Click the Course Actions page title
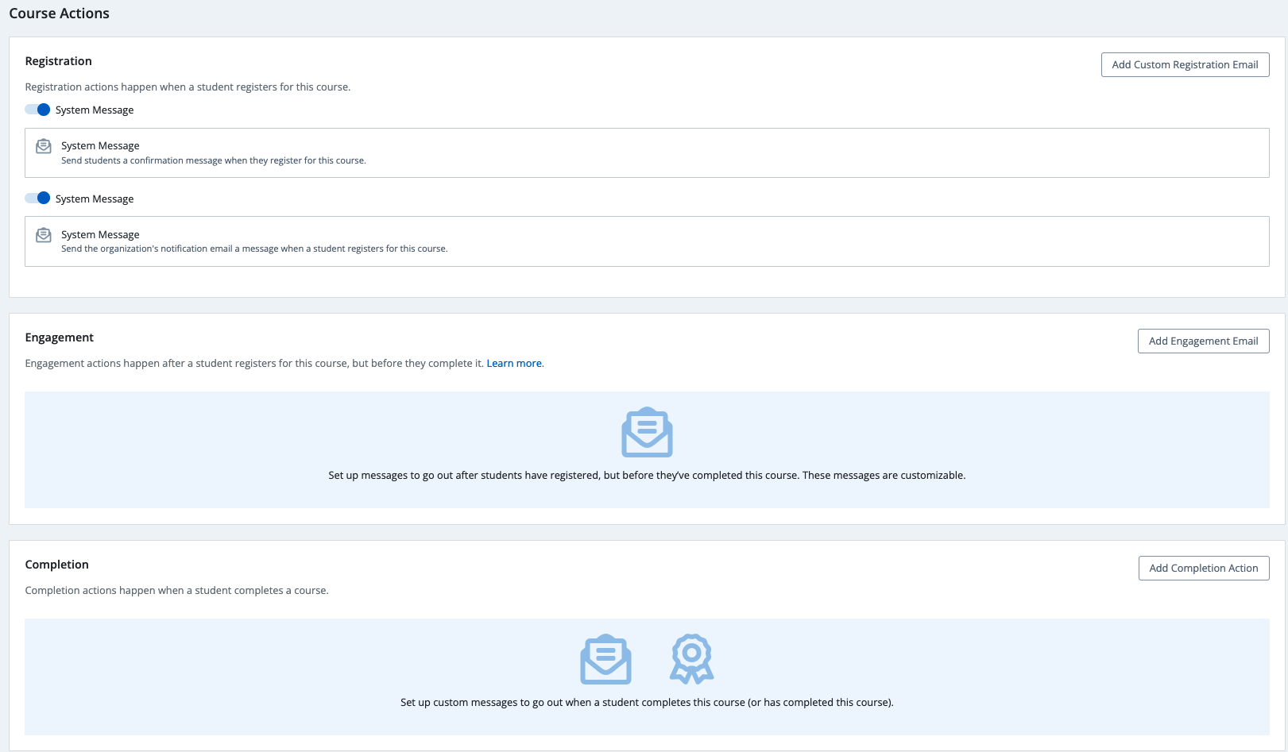The height and width of the screenshot is (752, 1288). pyautogui.click(x=60, y=13)
